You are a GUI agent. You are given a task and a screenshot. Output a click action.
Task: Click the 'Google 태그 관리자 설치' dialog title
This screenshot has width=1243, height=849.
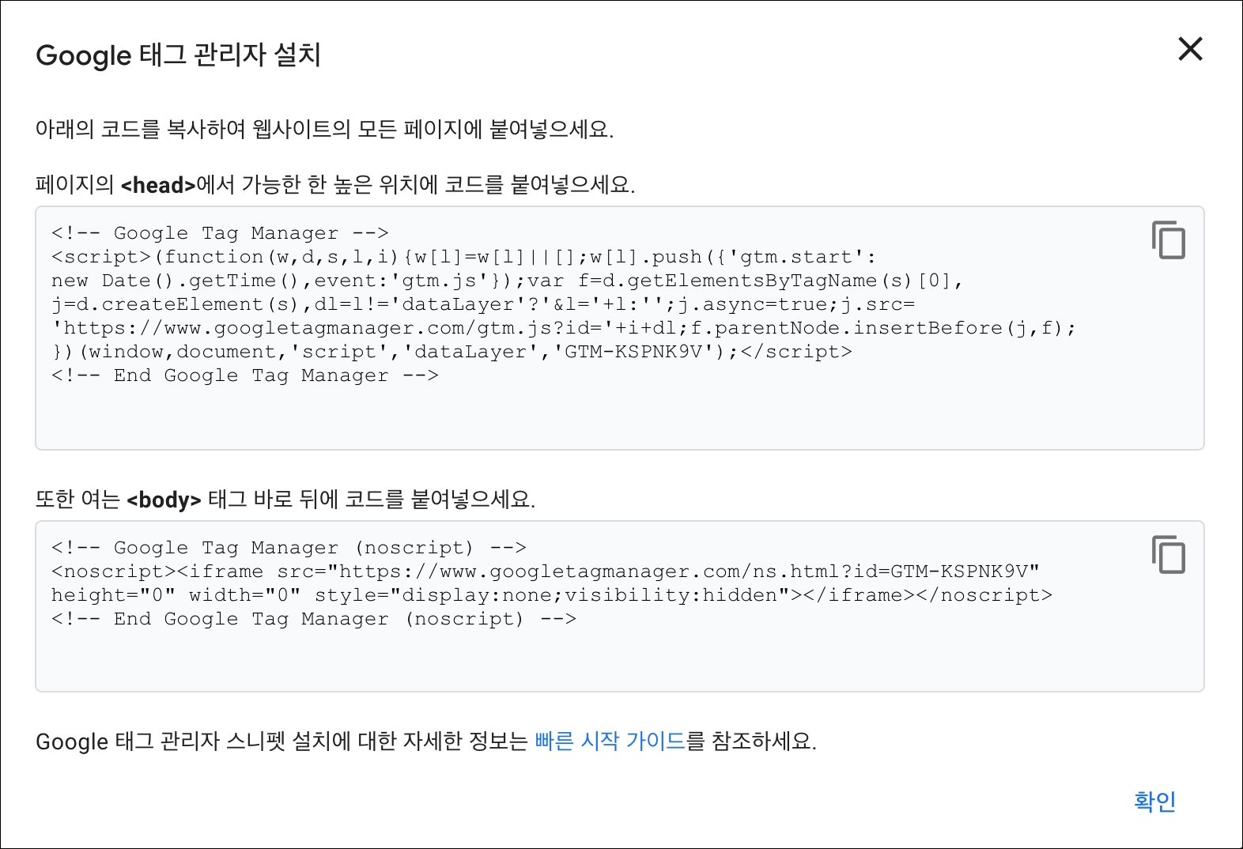[178, 55]
